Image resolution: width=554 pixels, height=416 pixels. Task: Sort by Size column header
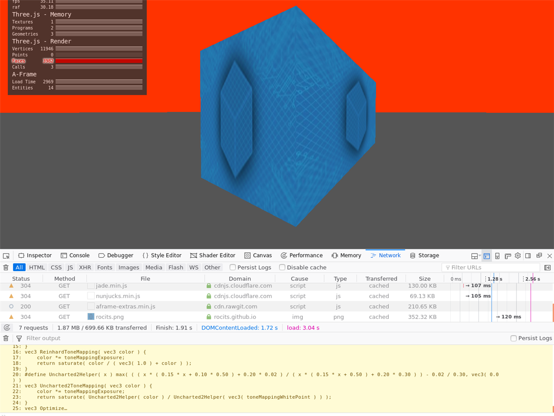coord(424,279)
